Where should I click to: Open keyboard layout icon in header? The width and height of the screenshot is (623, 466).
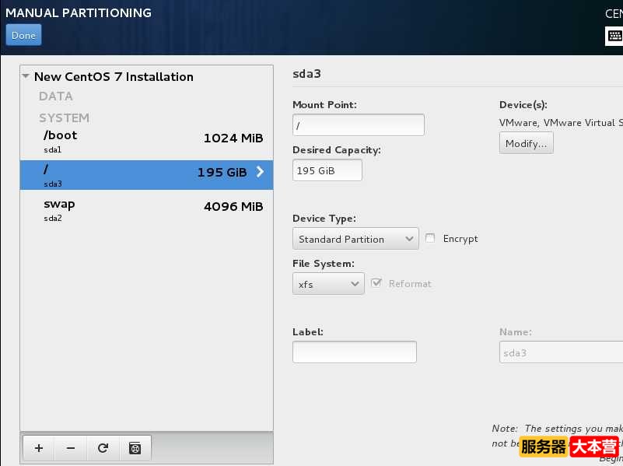click(x=614, y=36)
